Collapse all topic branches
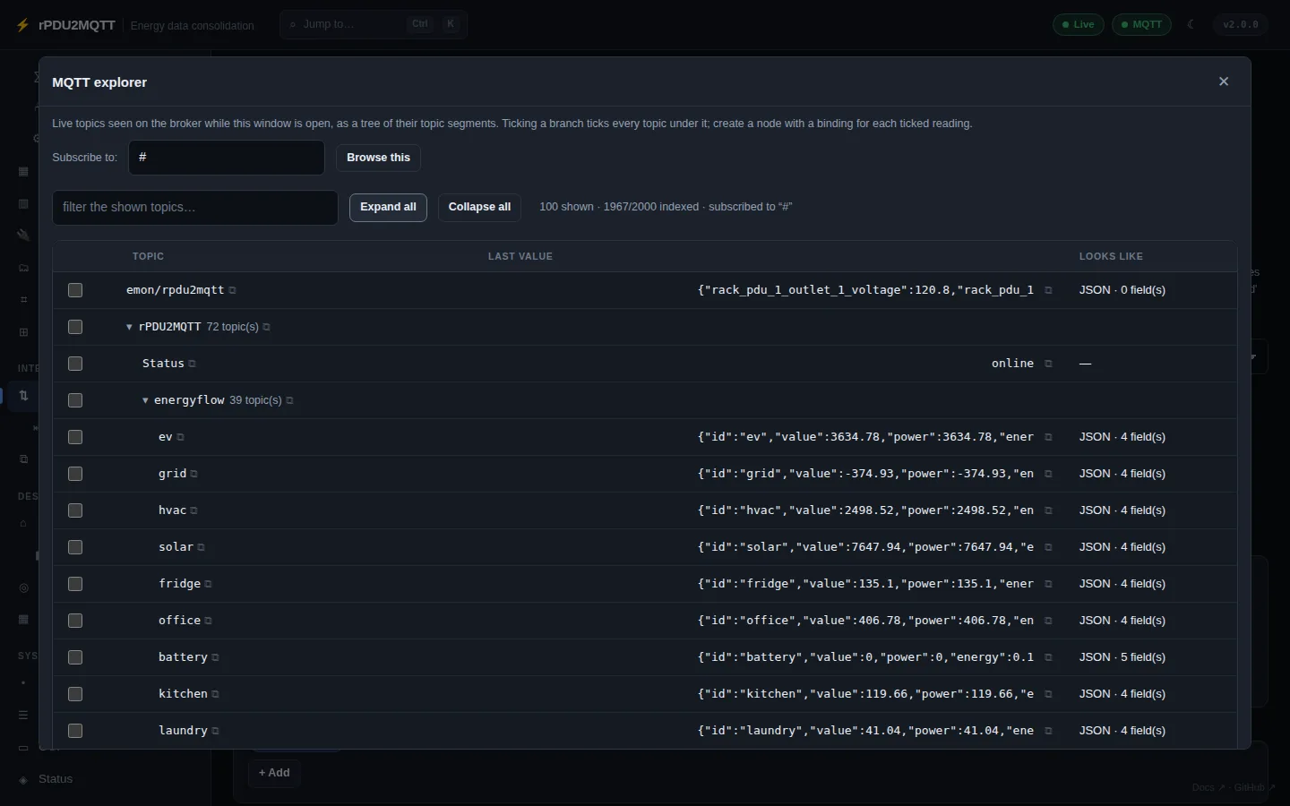This screenshot has width=1290, height=806. pyautogui.click(x=479, y=207)
